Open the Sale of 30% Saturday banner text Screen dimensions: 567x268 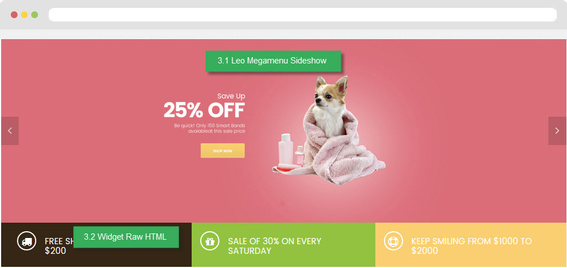(x=274, y=245)
